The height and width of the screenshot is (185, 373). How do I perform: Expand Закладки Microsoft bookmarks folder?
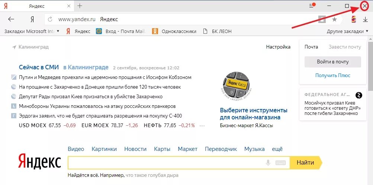click(32, 31)
